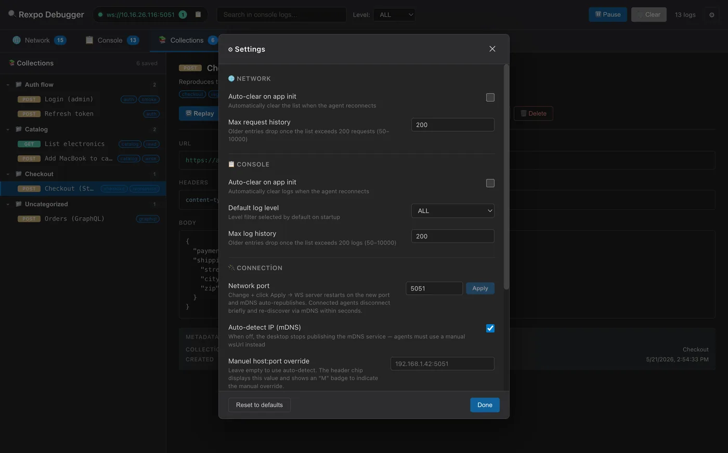The height and width of the screenshot is (453, 728).
Task: Click the Settings dialog vertical scrollbar
Action: (506, 177)
